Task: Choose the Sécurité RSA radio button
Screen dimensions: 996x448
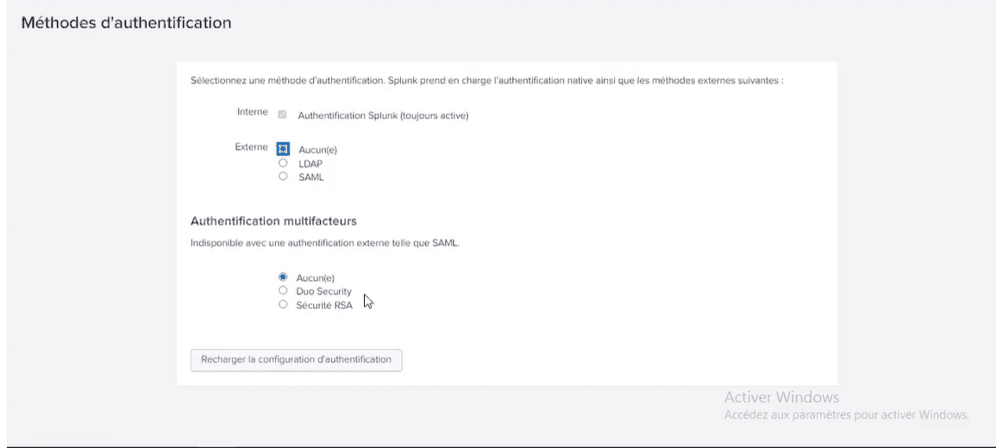Action: pyautogui.click(x=284, y=305)
